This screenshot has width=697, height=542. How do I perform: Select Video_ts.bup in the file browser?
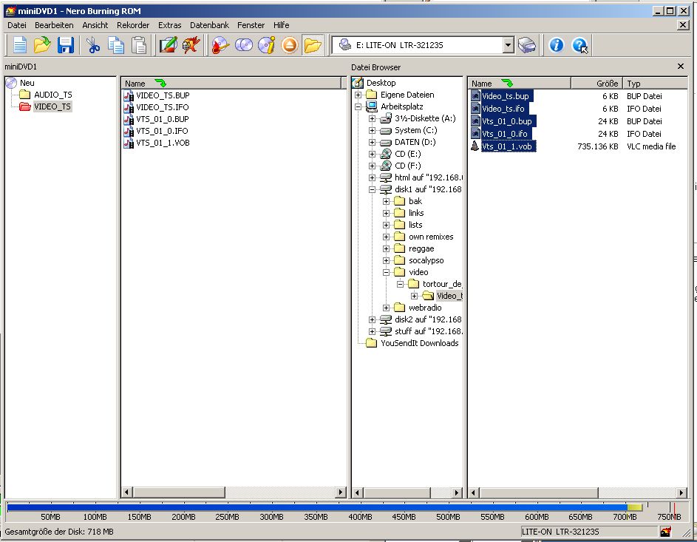pos(506,96)
